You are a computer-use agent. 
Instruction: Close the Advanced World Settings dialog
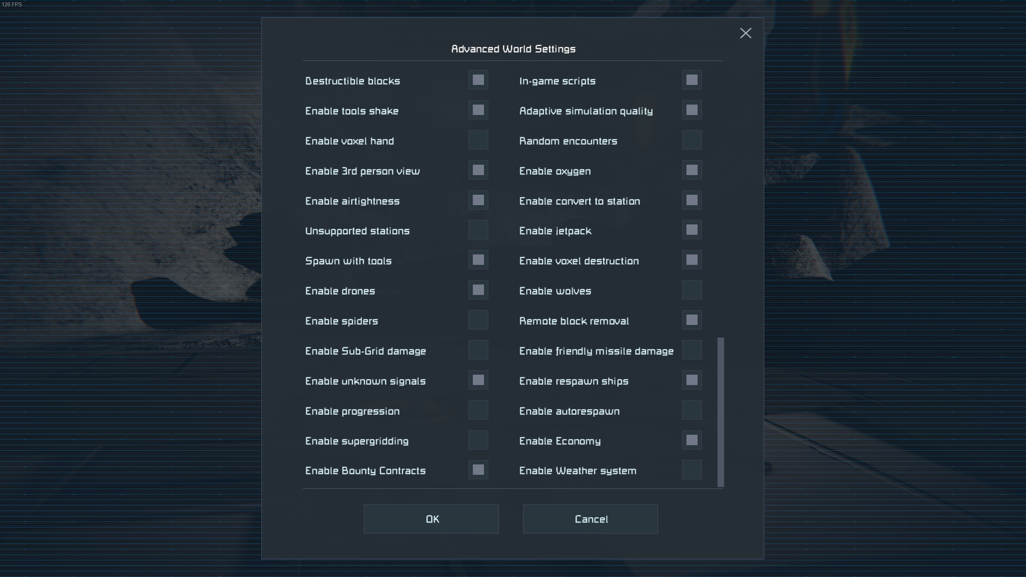(745, 33)
